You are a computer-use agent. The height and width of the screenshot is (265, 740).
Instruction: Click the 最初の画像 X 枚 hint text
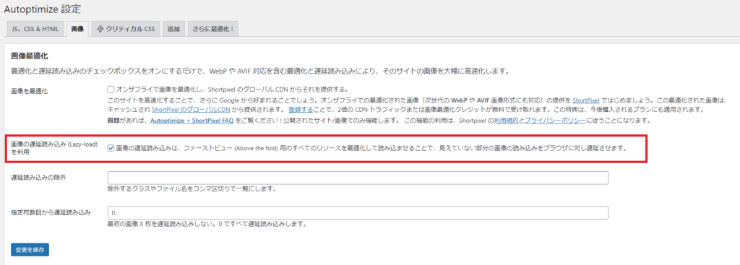point(207,224)
